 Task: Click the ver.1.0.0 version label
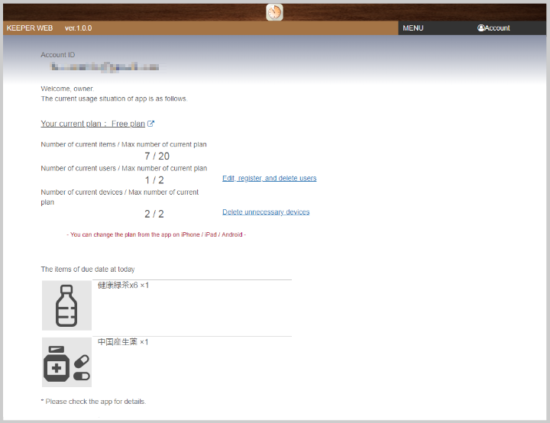coord(78,28)
